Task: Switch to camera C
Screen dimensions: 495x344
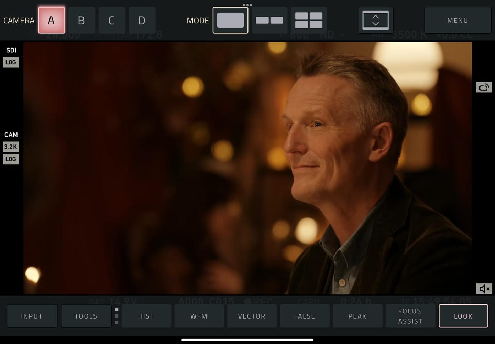Action: 112,20
